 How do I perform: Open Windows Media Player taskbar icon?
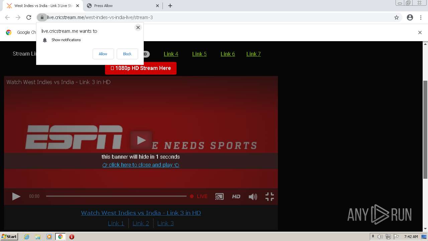tap(49, 237)
